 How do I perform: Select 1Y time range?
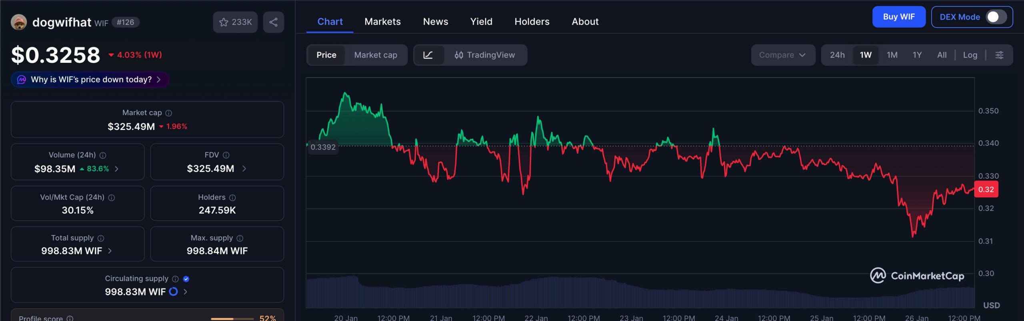tap(917, 55)
